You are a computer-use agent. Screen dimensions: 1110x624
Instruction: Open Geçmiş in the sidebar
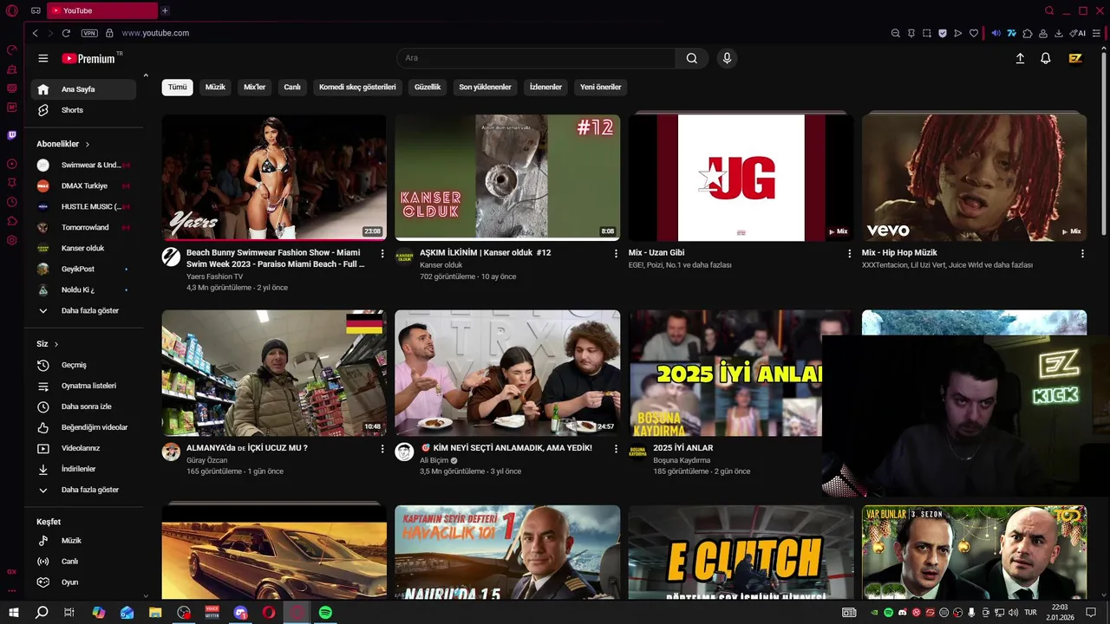pyautogui.click(x=83, y=365)
